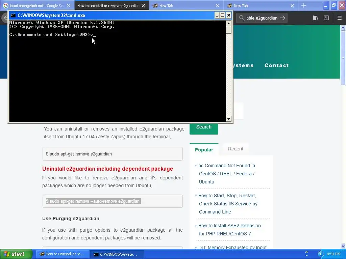Click the highlighted auto-remove e2guardian command
The image size is (346, 259).
click(93, 201)
